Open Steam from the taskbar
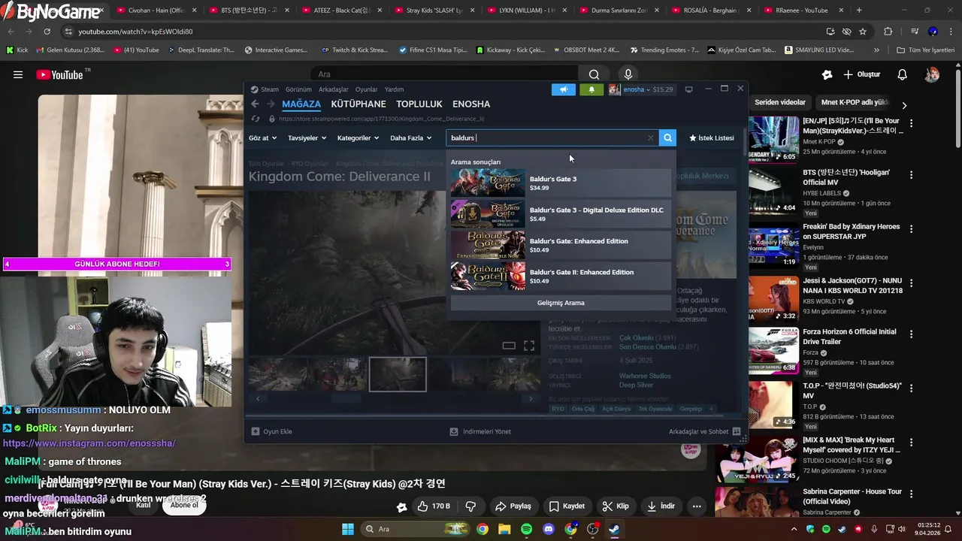 (614, 529)
